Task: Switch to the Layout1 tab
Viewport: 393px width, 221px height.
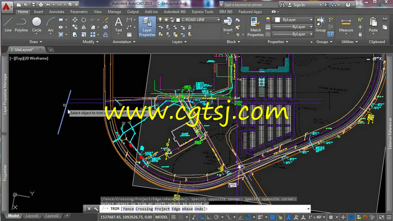Action: coord(32,216)
